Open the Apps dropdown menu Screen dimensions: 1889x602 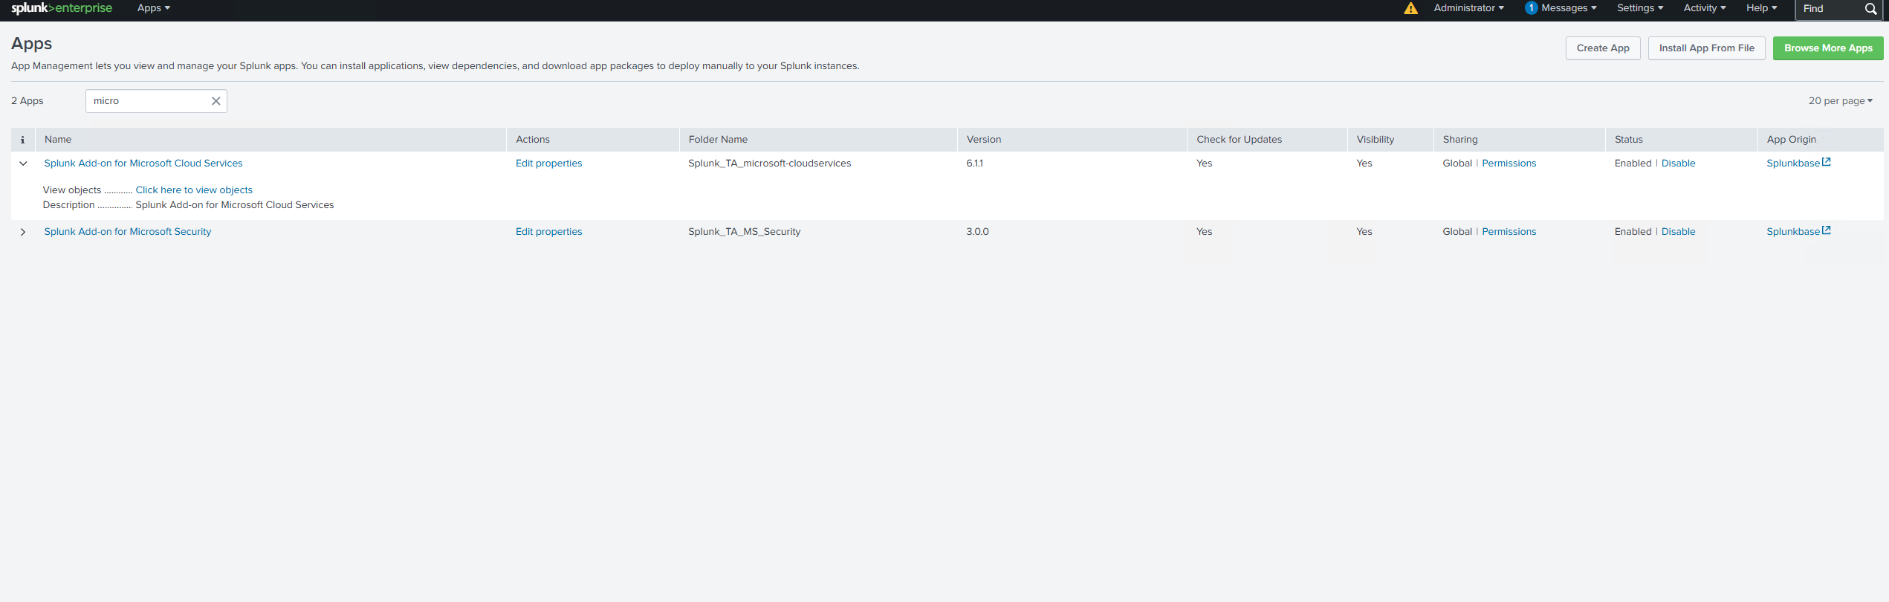coord(154,8)
